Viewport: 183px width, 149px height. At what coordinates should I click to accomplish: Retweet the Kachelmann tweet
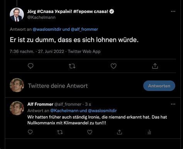pyautogui.click(x=72, y=66)
